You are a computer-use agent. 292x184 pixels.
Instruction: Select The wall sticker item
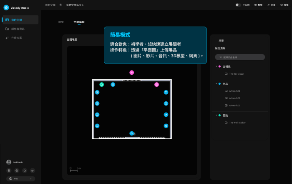point(237,123)
